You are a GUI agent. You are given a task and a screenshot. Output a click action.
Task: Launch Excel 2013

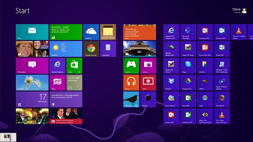click(x=188, y=99)
